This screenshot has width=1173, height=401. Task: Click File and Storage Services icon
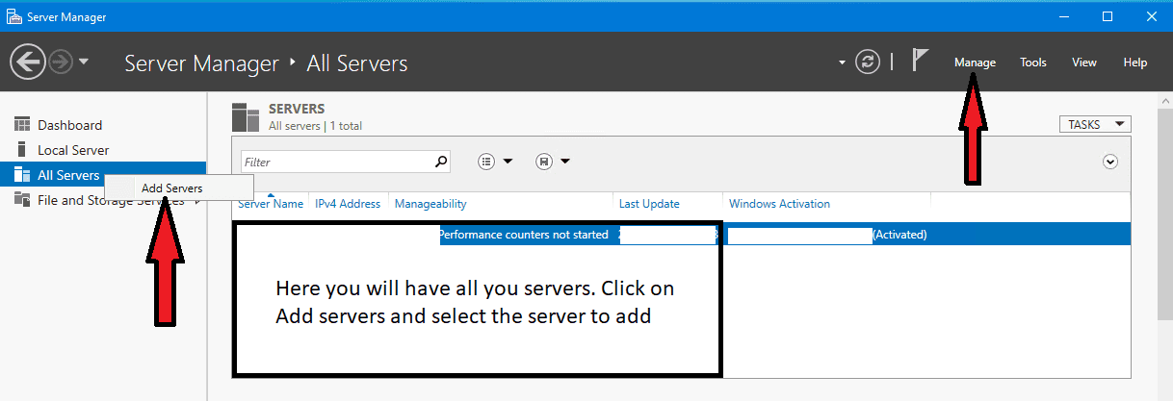click(22, 200)
